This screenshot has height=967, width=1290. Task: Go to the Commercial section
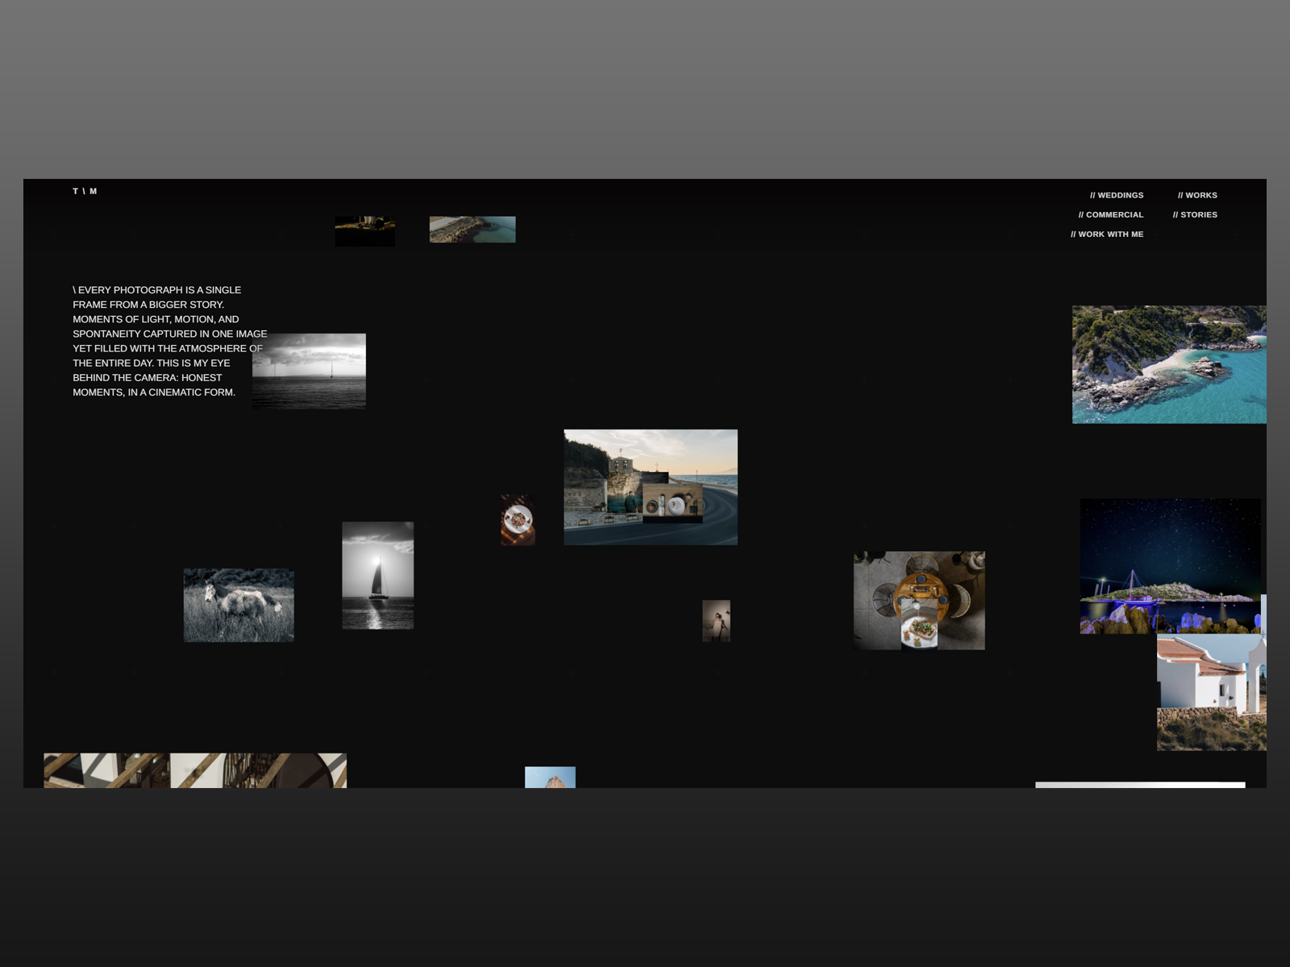tap(1110, 214)
